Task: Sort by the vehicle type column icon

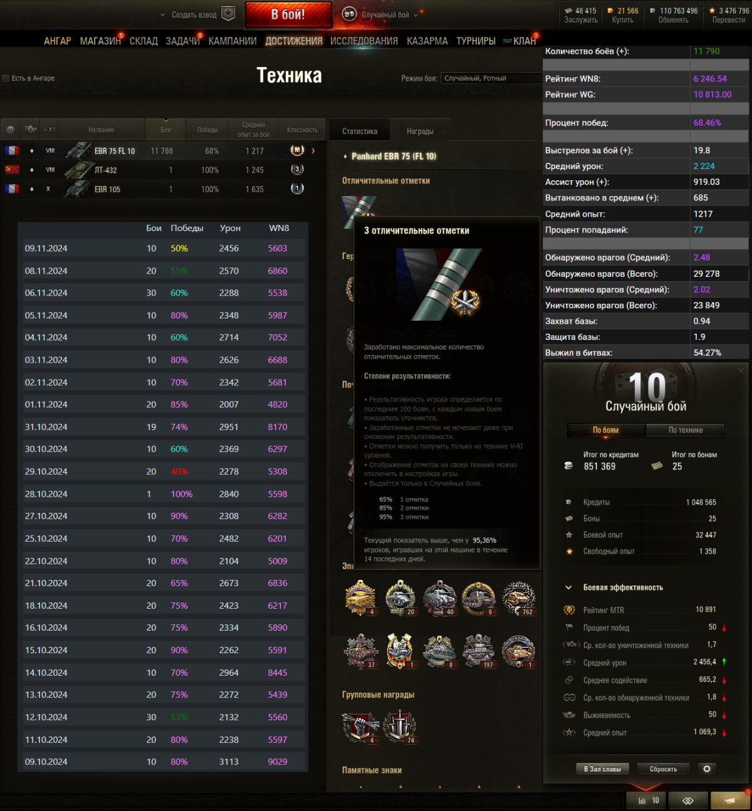Action: coord(31,130)
